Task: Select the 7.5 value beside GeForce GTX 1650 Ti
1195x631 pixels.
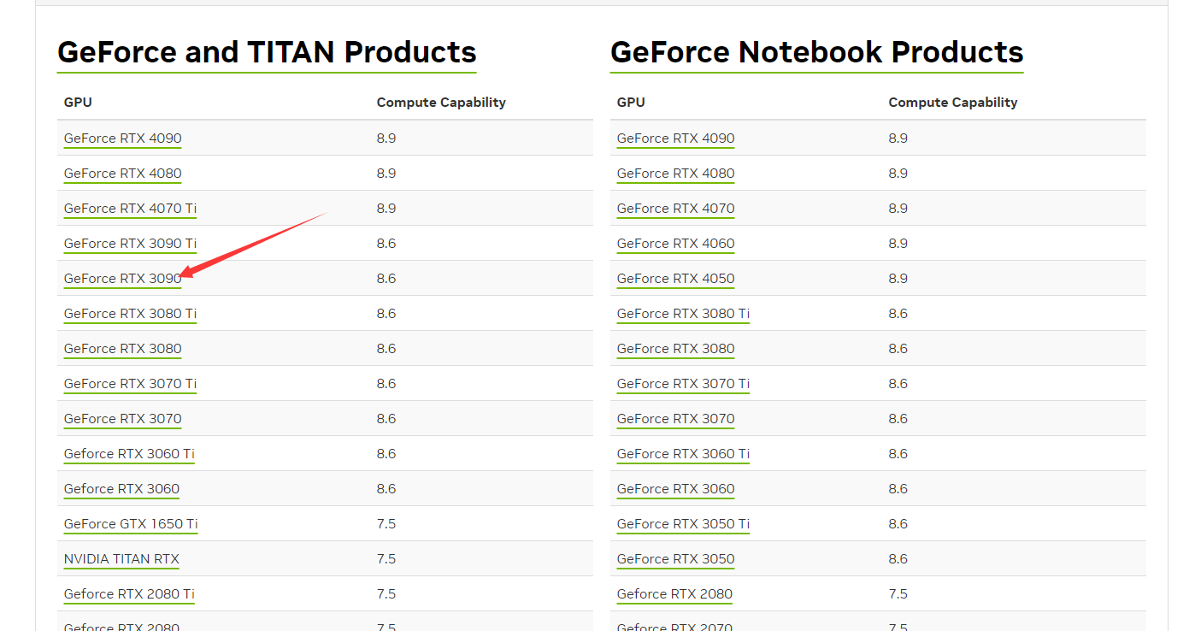Action: click(386, 524)
